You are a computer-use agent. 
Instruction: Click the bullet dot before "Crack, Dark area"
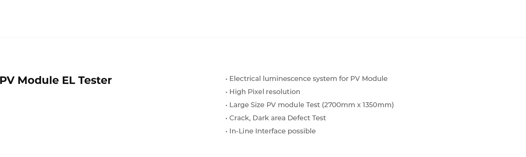pyautogui.click(x=227, y=118)
